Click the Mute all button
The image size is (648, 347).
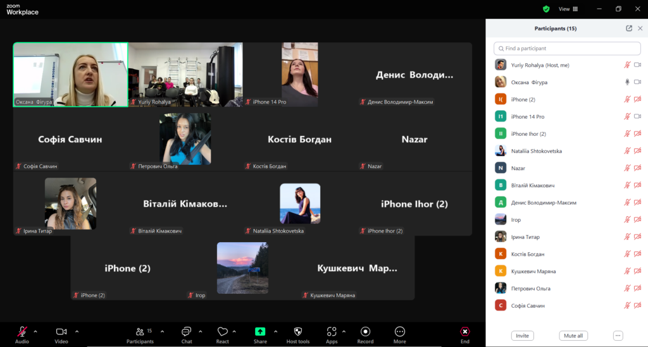click(573, 336)
